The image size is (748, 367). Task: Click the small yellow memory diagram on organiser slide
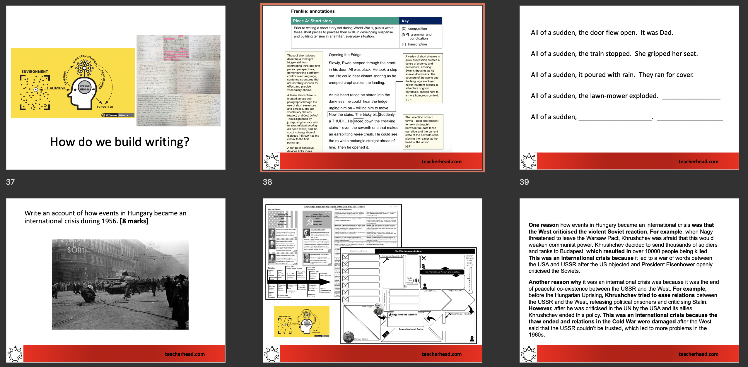pos(302,321)
